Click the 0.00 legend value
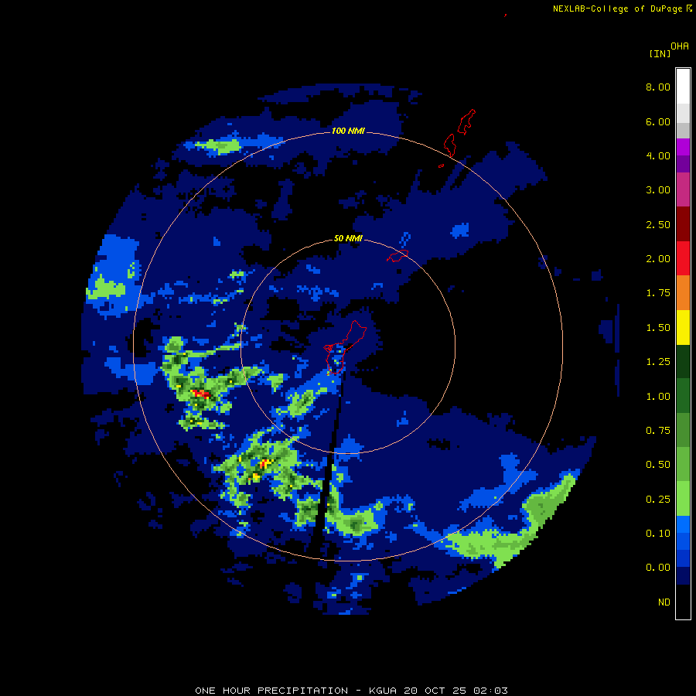The height and width of the screenshot is (696, 696). point(658,568)
